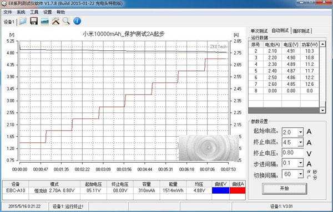Viewport: 333px width, 212px height.
Task: Click the 终止电压 input field showing 0.80
Action: [292, 153]
